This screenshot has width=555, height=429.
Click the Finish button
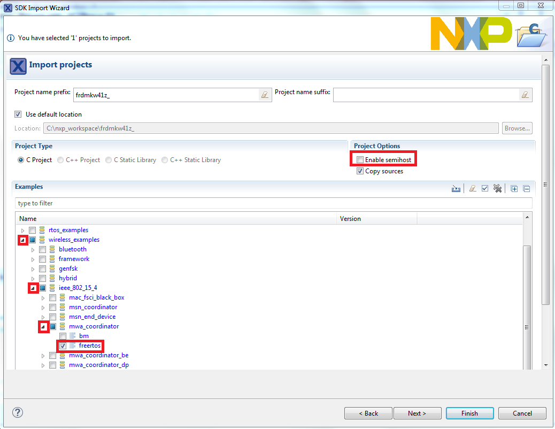[x=469, y=413]
